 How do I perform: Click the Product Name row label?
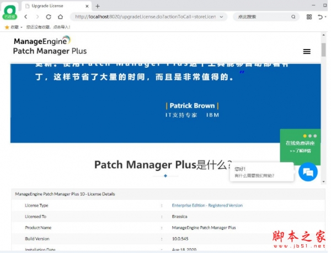coord(38,228)
